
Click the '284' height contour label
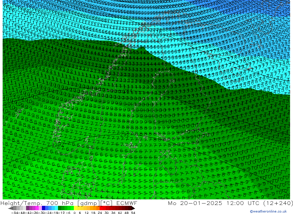coord(128,91)
